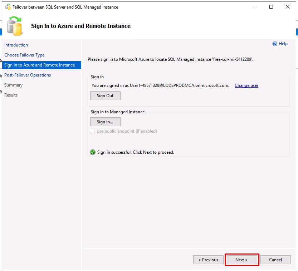
Task: Open the Choose Failover Type step
Action: (x=24, y=55)
